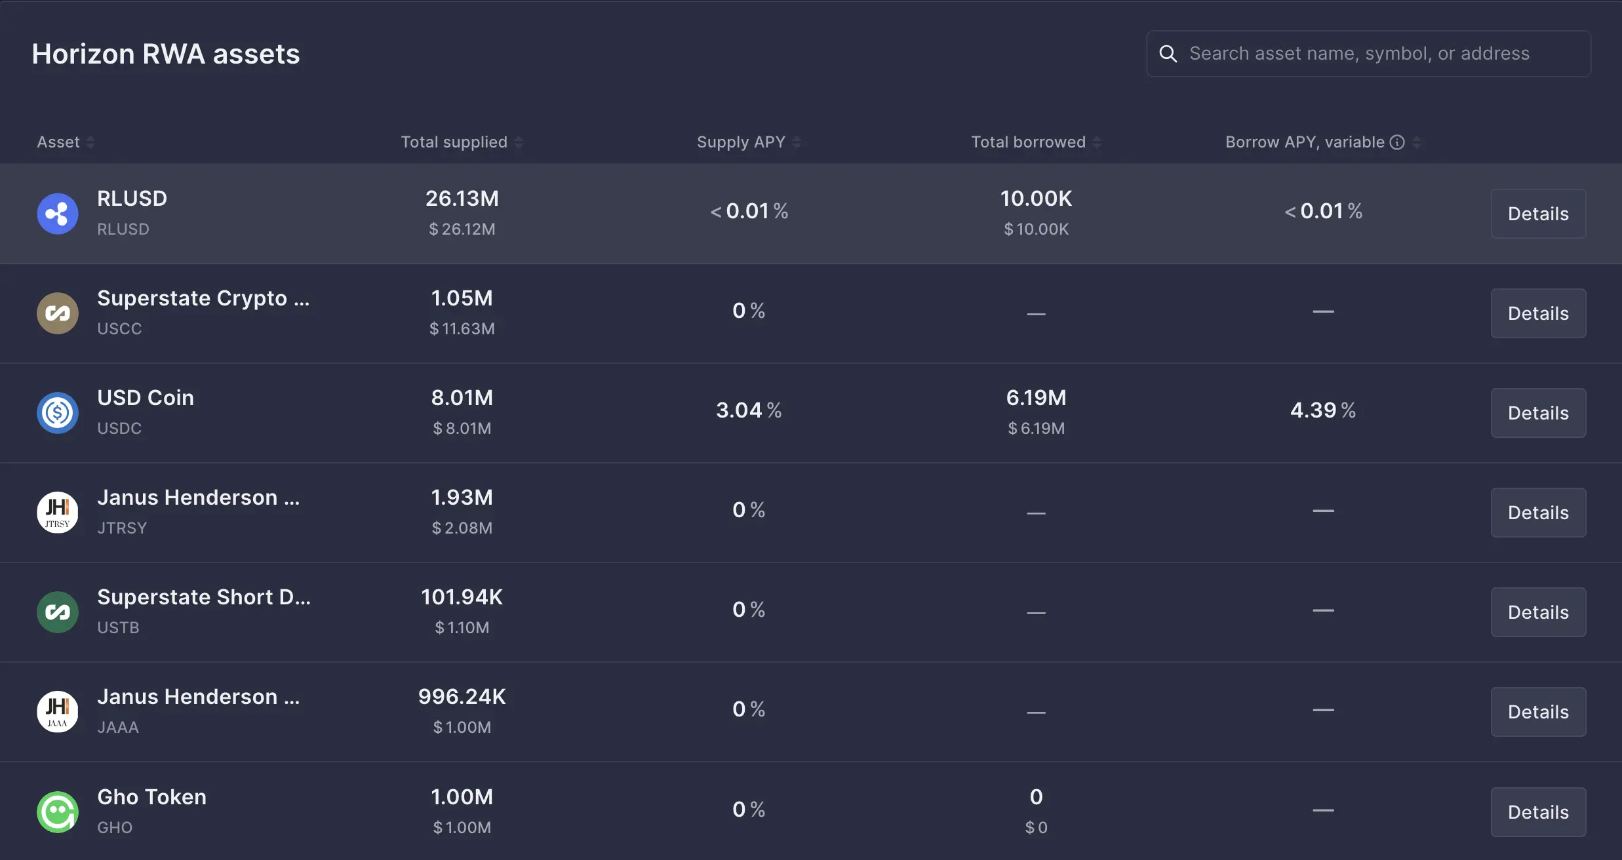
Task: Click the $1.10M USTB dollar value
Action: [x=462, y=627]
